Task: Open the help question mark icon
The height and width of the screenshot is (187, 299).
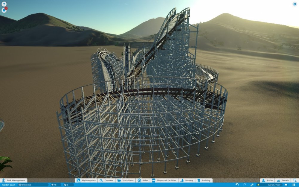Action: [4, 4]
